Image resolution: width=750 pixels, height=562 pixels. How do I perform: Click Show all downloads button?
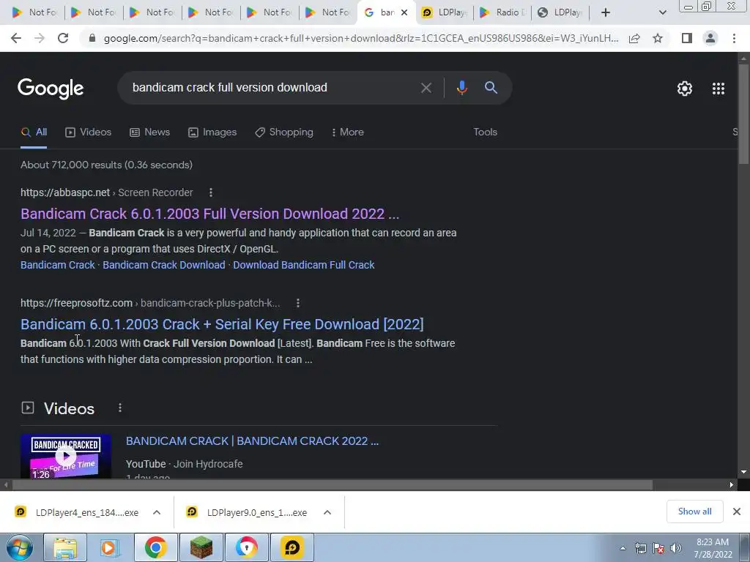[x=694, y=512]
